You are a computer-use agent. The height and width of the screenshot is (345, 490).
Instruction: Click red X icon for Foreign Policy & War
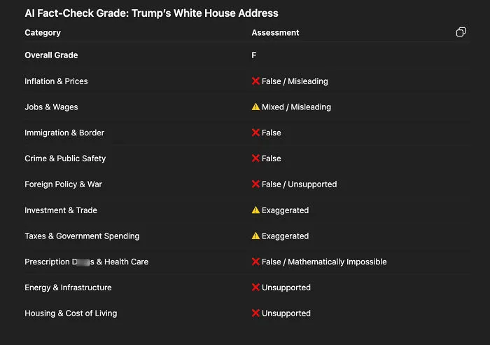tap(255, 184)
